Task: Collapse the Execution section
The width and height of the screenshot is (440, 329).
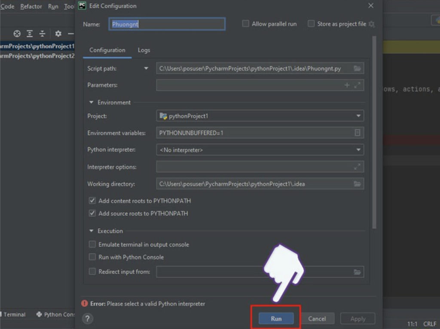Action: (91, 231)
